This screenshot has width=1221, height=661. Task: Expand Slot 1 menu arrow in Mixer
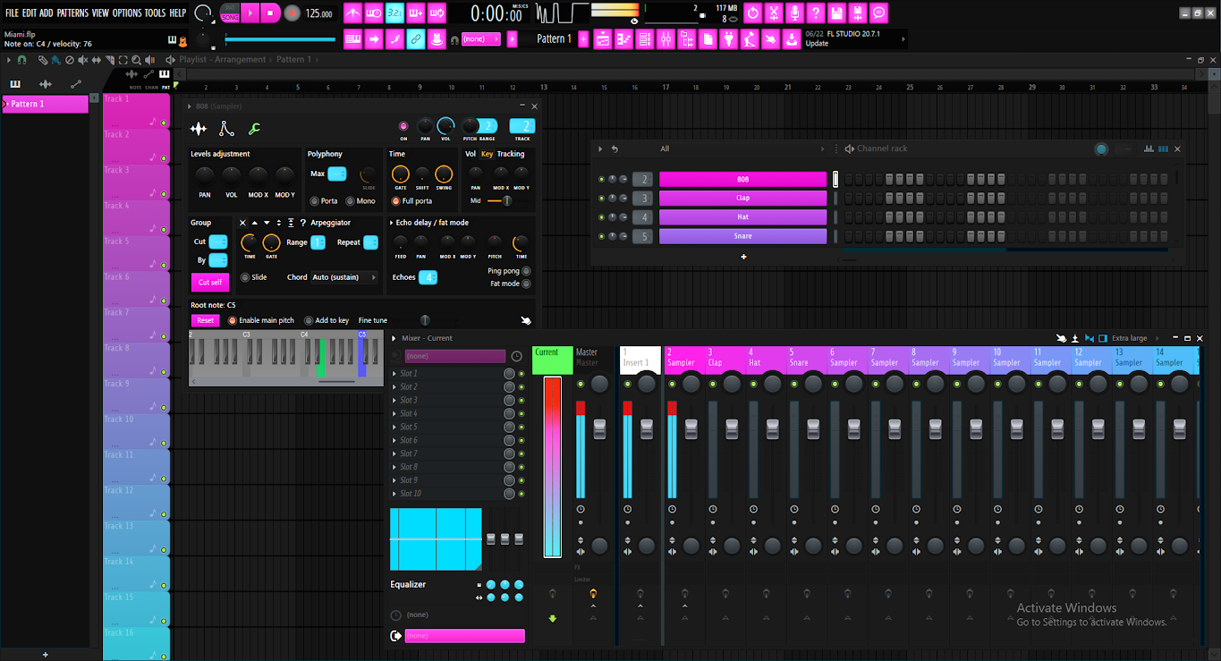tap(394, 374)
